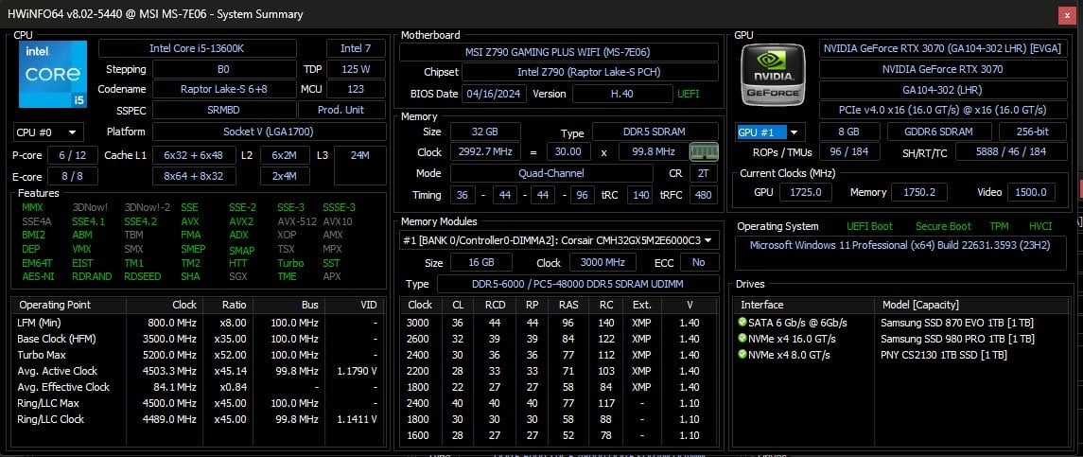Click the Microsoft Windows 11 Professional operating system field
This screenshot has height=457, width=1083.
[x=900, y=253]
